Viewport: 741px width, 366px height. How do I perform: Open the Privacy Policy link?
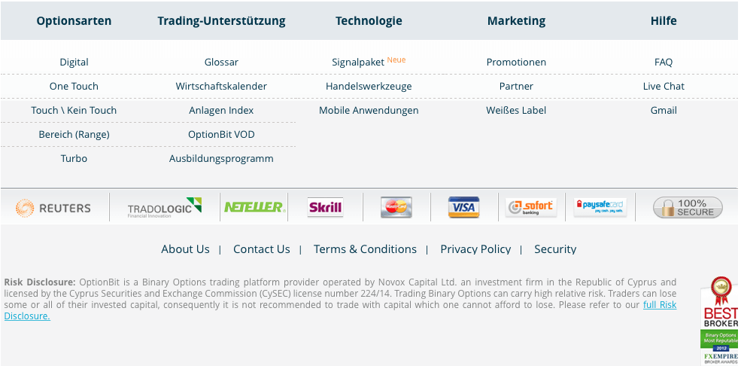(x=475, y=249)
